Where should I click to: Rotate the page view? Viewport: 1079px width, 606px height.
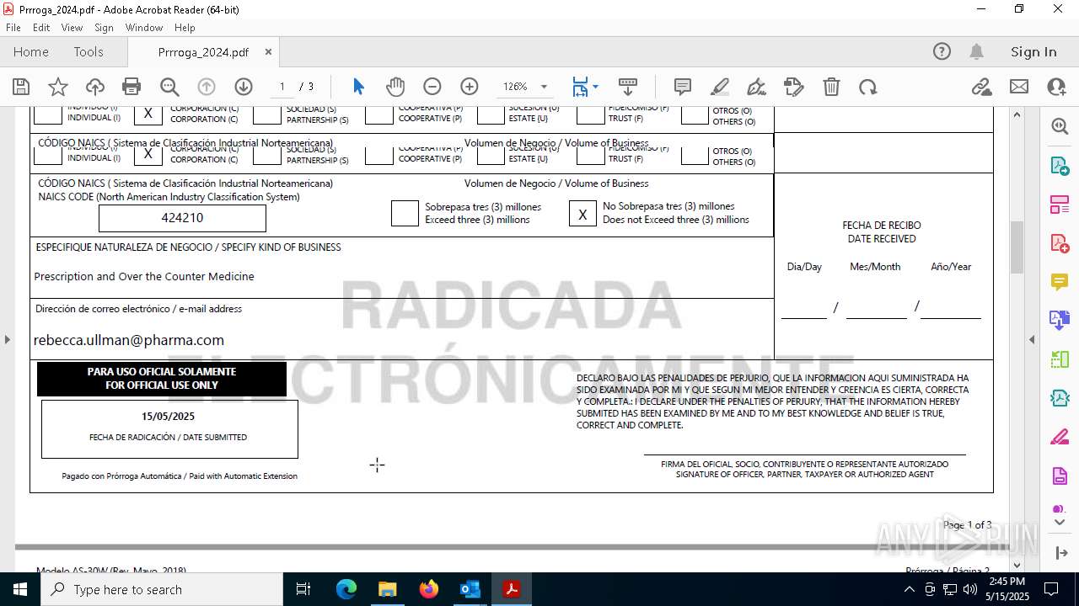tap(868, 87)
